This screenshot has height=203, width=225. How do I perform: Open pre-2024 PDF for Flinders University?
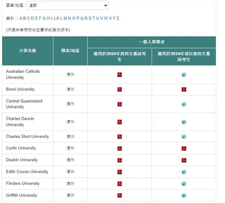[120, 183]
